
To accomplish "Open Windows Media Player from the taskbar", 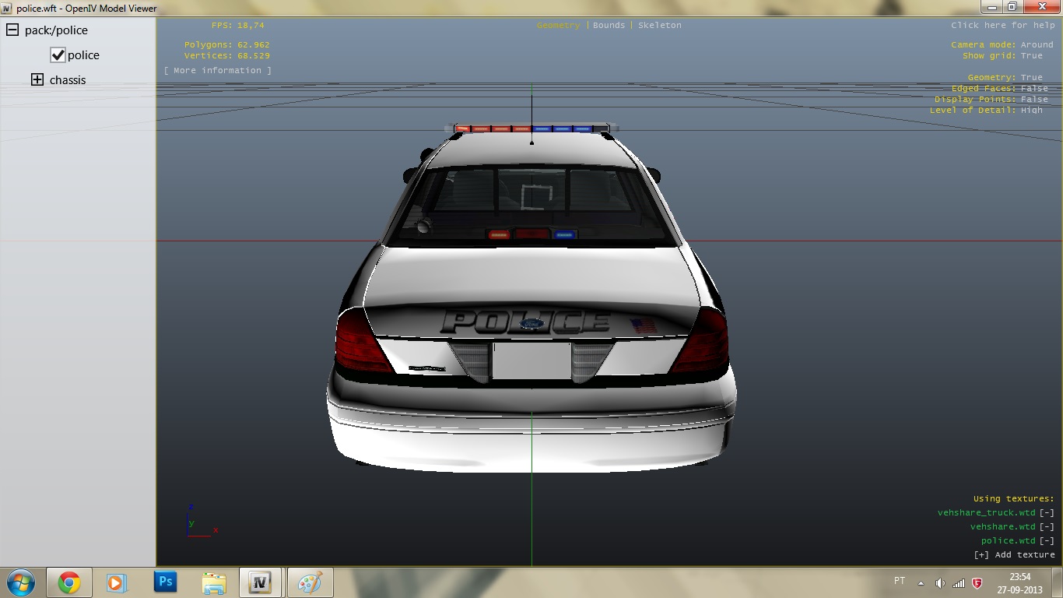I will click(117, 582).
